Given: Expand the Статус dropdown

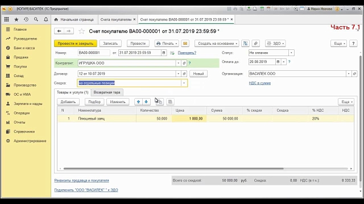Looking at the screenshot, I should [x=291, y=53].
